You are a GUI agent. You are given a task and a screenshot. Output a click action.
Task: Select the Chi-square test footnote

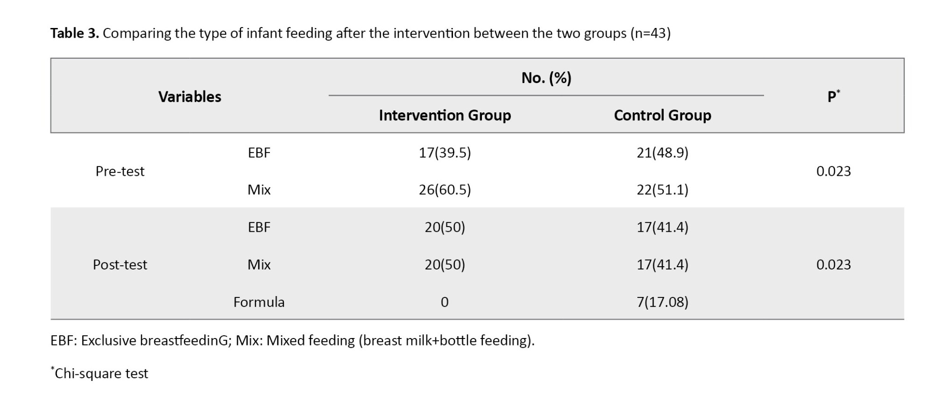click(x=100, y=373)
